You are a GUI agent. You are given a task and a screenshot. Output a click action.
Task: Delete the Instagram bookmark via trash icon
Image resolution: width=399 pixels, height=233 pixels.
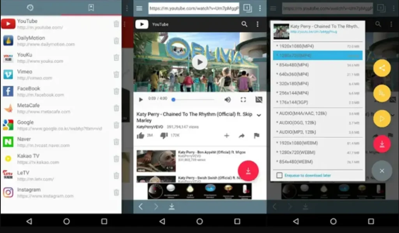point(116,192)
